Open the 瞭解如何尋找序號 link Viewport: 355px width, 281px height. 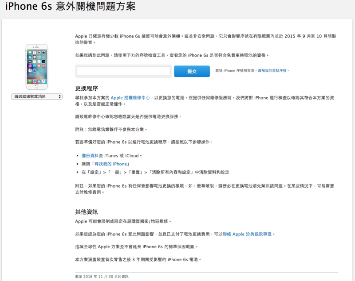click(x=272, y=71)
